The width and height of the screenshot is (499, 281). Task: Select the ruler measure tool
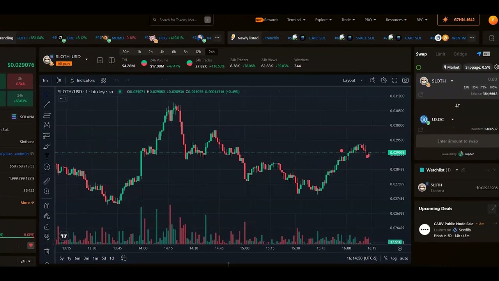47,181
